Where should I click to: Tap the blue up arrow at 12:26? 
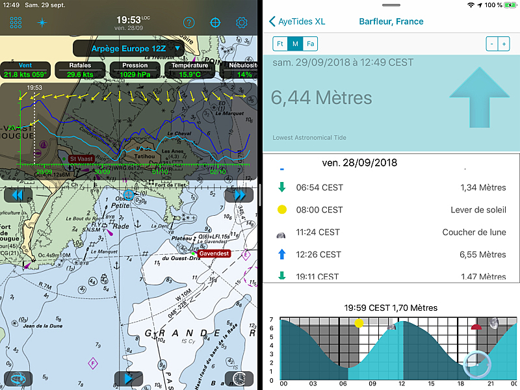point(282,254)
